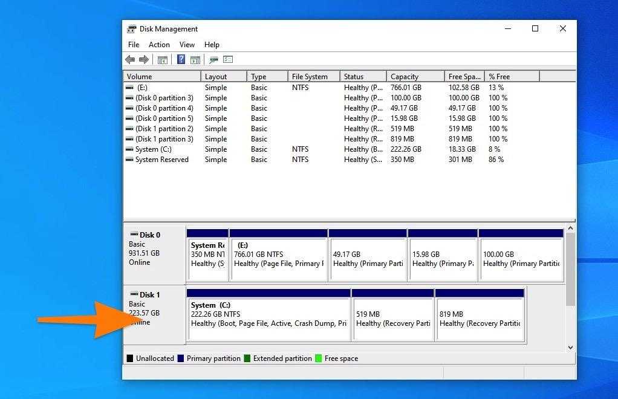Viewport: 618px width, 399px height.
Task: Open the File menu
Action: click(134, 45)
